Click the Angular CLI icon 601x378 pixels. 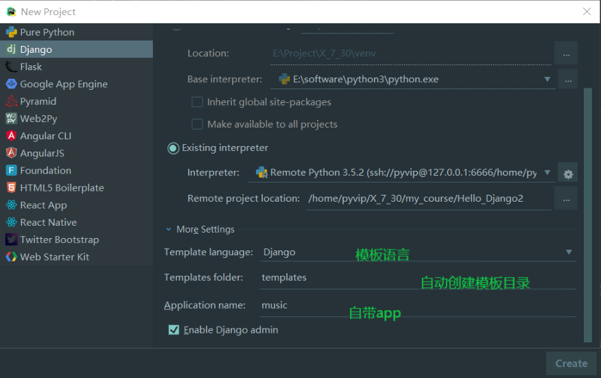12,136
